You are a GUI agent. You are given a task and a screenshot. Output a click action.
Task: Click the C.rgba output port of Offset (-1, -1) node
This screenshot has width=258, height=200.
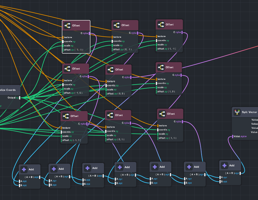[89, 33]
